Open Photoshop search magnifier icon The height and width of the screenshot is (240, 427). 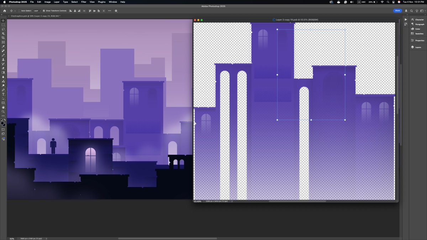click(411, 11)
